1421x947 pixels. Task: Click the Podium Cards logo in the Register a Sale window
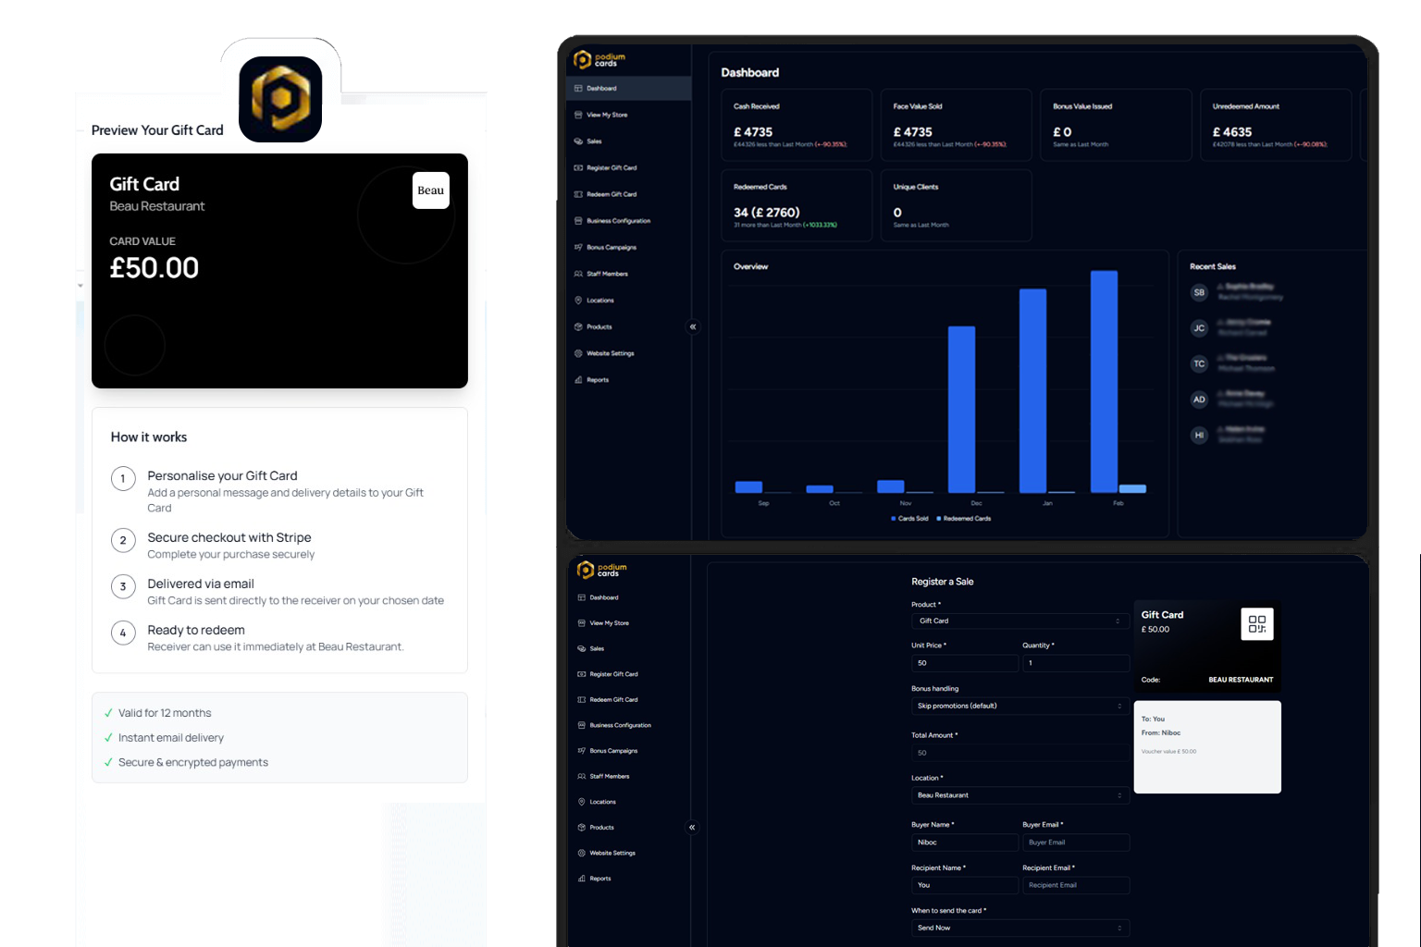(602, 570)
